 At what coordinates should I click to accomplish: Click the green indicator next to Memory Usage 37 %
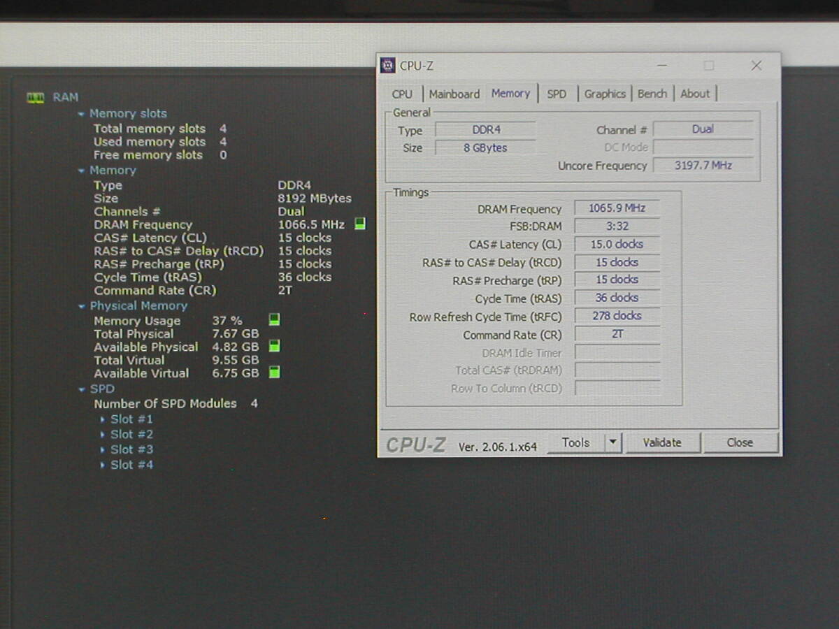(x=275, y=320)
